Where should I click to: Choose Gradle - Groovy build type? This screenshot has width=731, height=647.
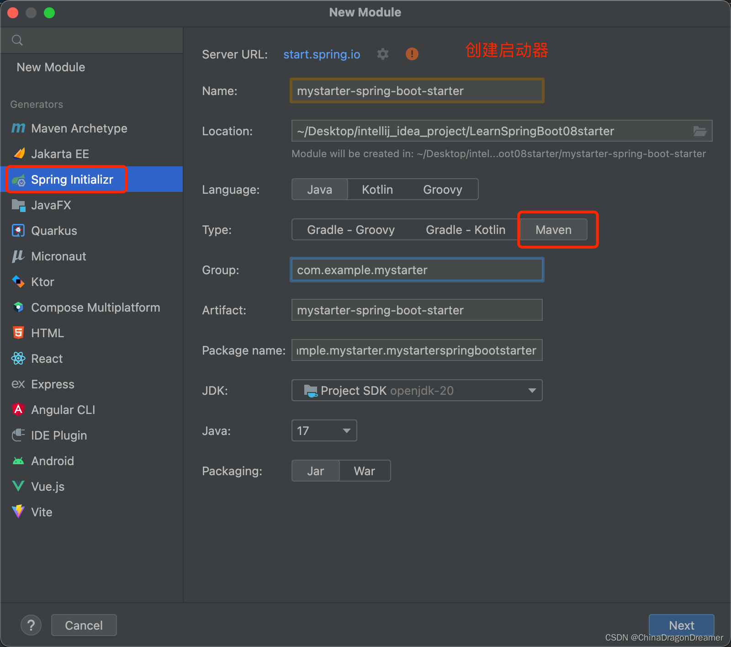(x=351, y=229)
